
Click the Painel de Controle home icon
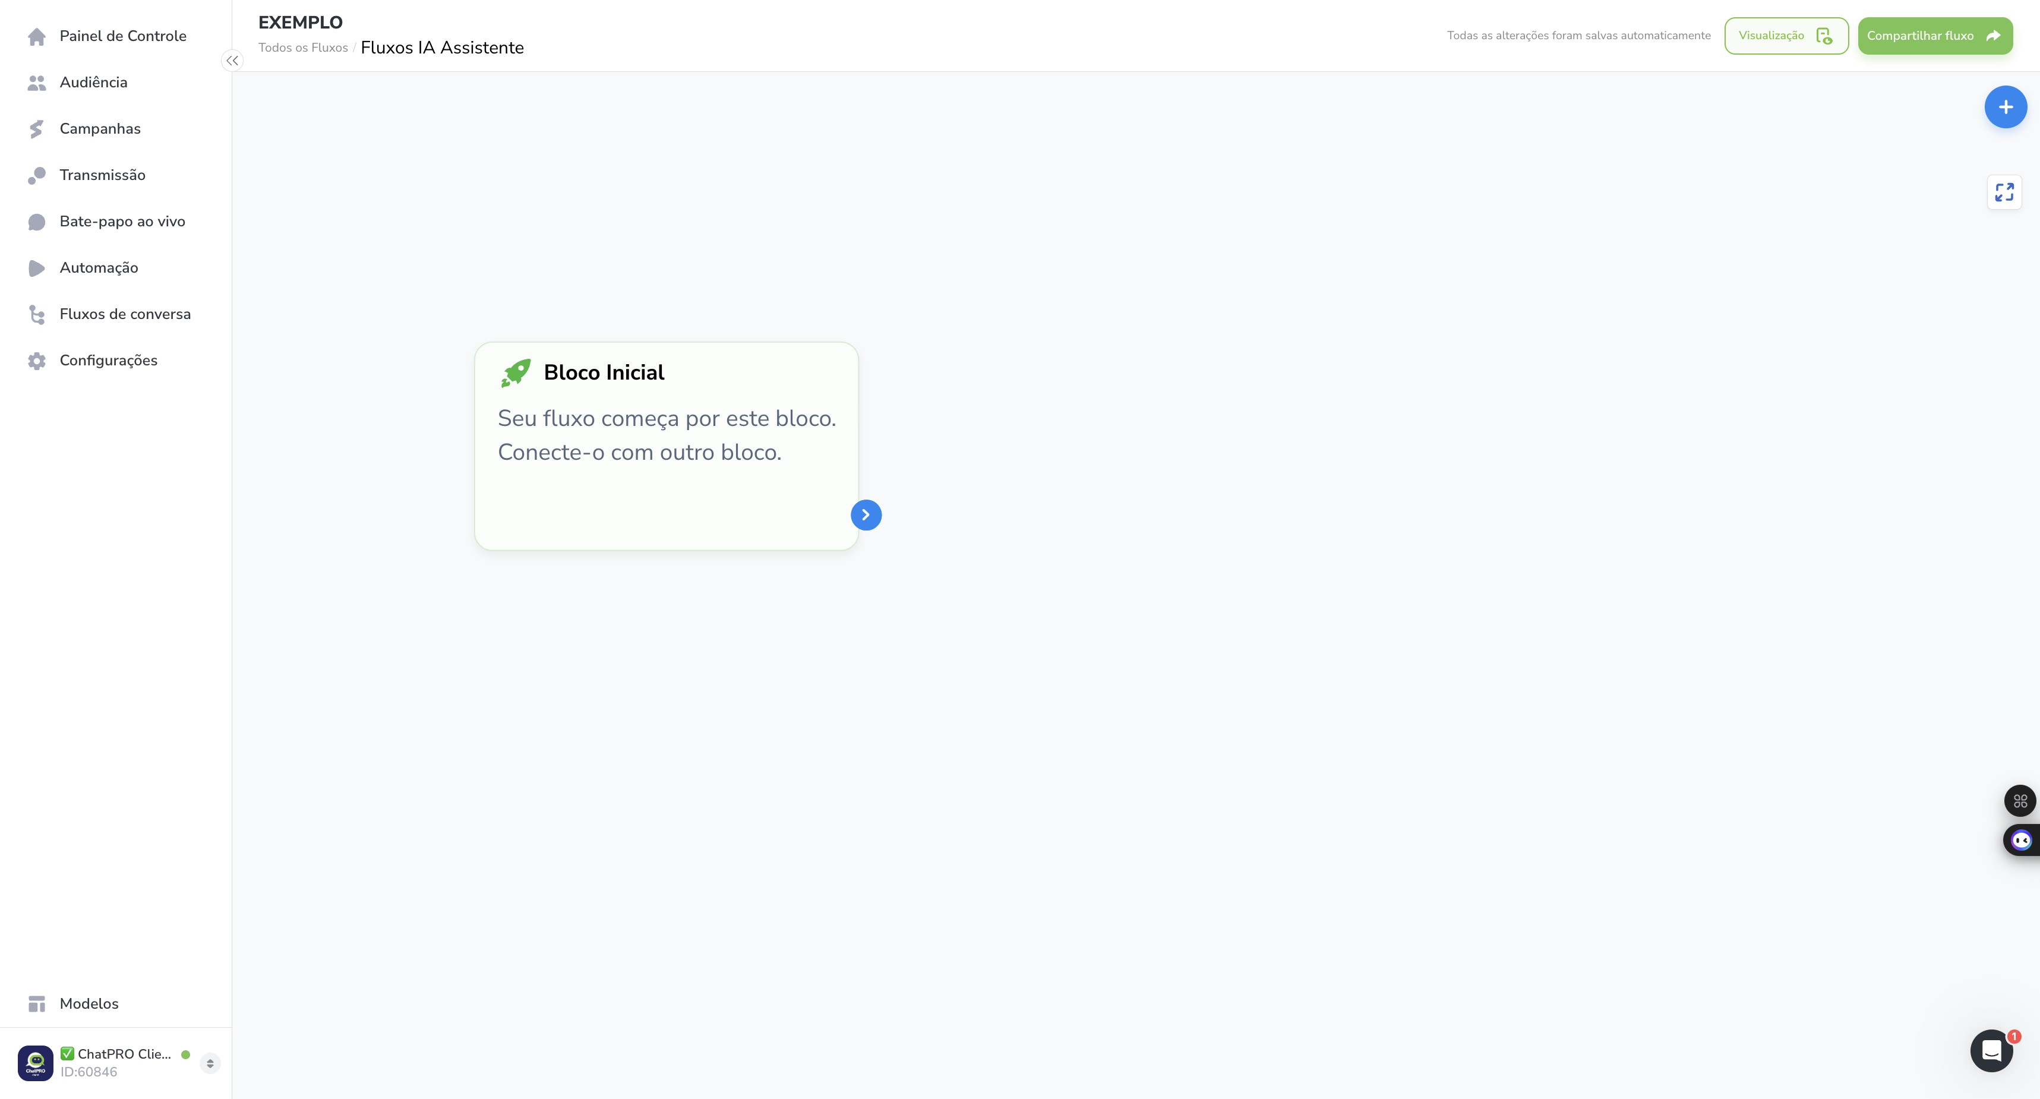(x=36, y=36)
